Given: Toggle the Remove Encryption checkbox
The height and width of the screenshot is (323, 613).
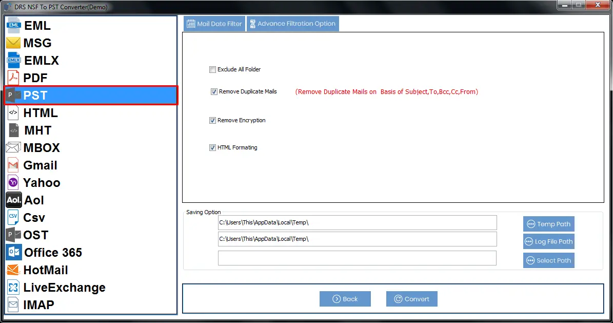Looking at the screenshot, I should 212,120.
